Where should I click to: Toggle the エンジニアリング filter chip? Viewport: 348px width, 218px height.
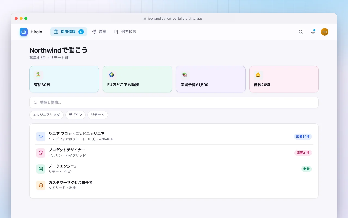[x=46, y=115]
